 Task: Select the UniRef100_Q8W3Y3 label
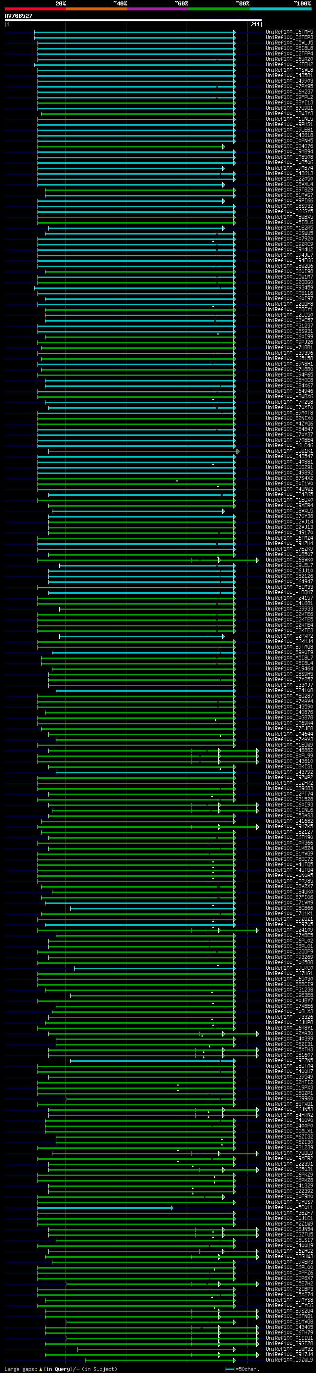coord(289,113)
